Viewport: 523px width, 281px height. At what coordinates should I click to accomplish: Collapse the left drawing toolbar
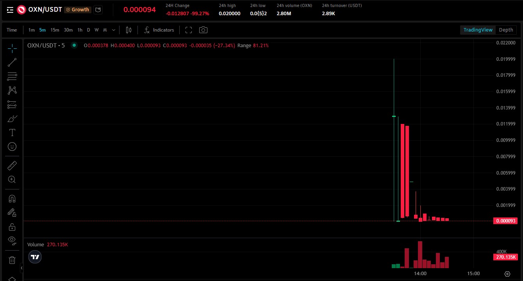click(21, 268)
